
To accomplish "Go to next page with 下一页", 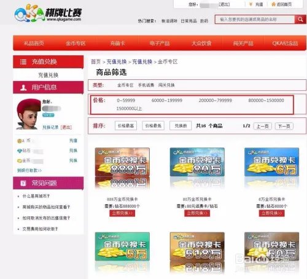I will (x=284, y=126).
